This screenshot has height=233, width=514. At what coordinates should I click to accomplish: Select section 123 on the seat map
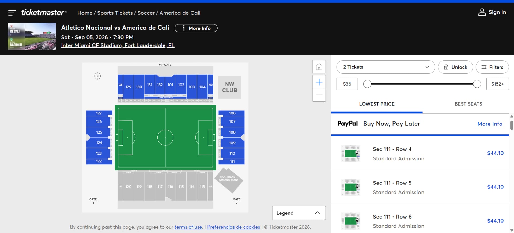tap(99, 153)
